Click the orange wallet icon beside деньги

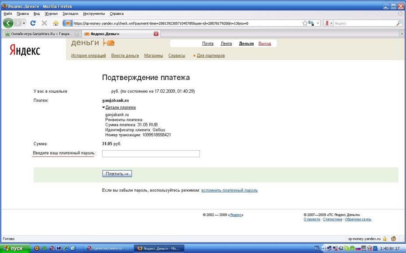tap(109, 43)
